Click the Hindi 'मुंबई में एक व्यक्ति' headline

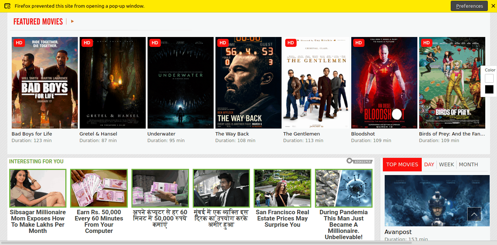pyautogui.click(x=221, y=219)
